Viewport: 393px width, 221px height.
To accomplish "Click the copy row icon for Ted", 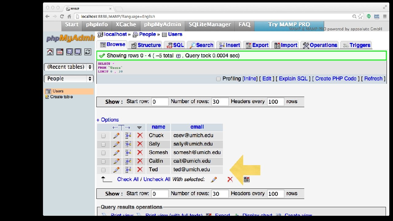I will pyautogui.click(x=128, y=170).
